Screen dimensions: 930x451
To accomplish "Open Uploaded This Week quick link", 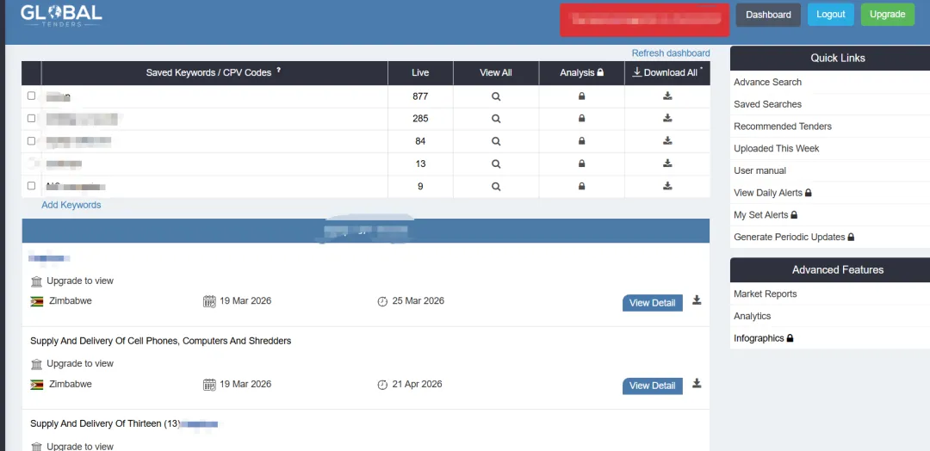I will click(x=777, y=148).
